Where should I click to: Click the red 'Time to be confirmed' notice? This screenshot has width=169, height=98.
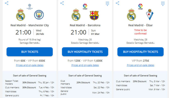[140, 32]
